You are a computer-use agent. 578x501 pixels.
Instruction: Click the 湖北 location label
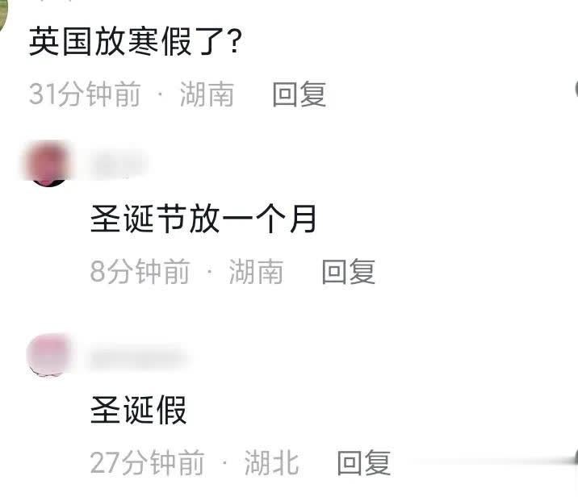pyautogui.click(x=271, y=462)
